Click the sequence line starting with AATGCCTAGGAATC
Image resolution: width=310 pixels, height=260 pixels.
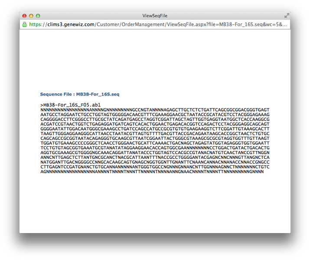pos(155,115)
